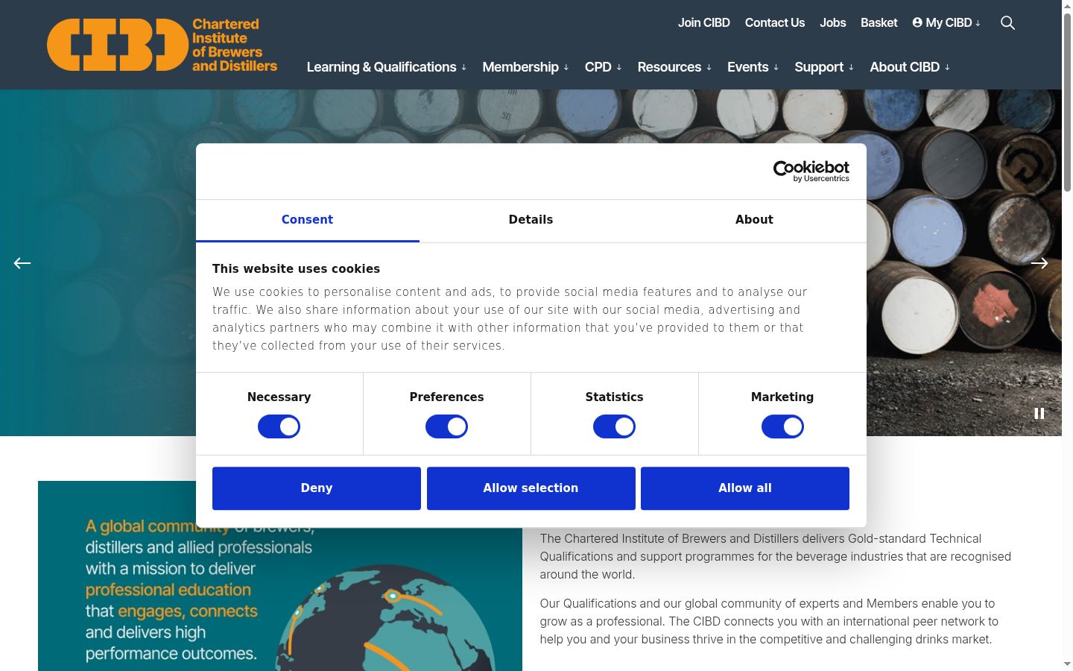Turn off Marketing cookies switch

(x=782, y=426)
